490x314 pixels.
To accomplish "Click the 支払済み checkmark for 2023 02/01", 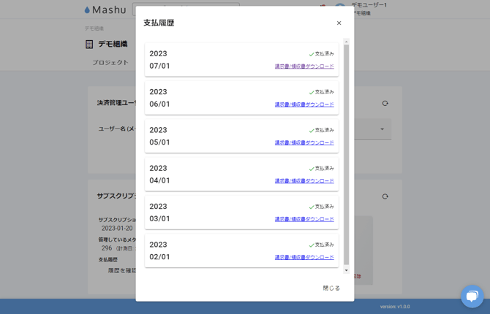I will pos(312,245).
